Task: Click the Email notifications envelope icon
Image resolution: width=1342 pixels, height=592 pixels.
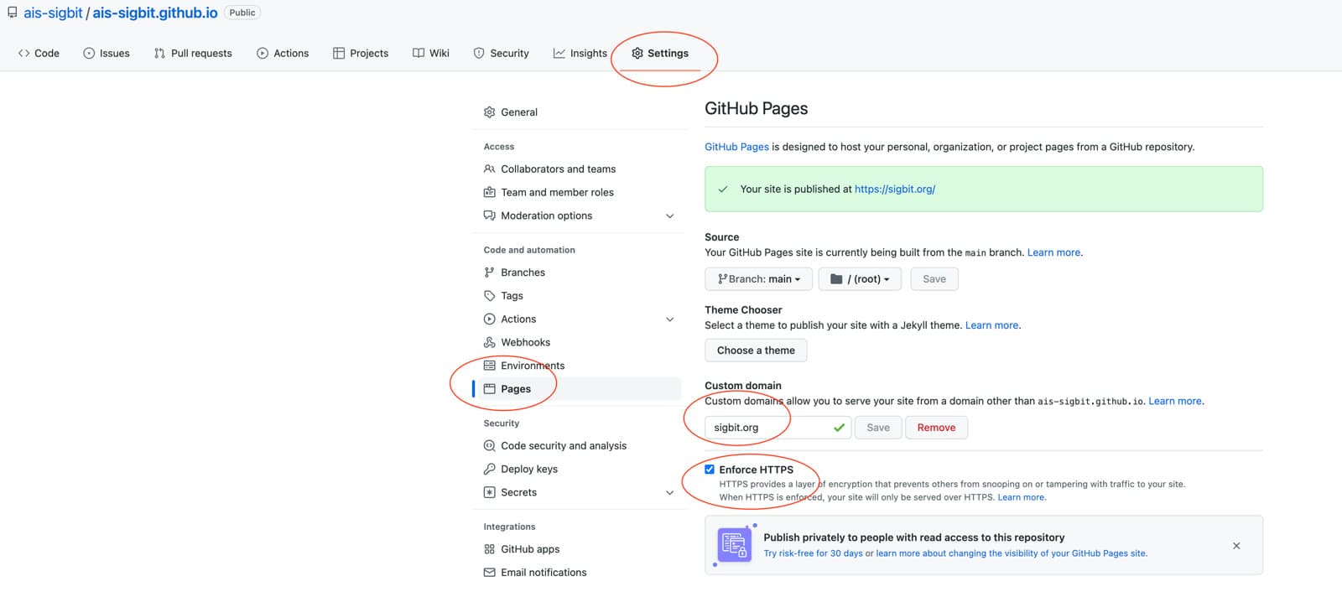Action: pyautogui.click(x=489, y=573)
